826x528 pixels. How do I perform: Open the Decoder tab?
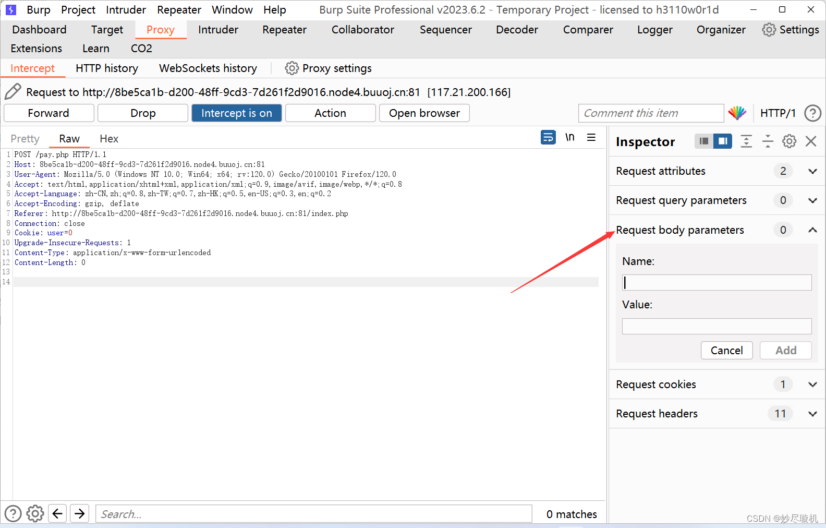coord(517,30)
